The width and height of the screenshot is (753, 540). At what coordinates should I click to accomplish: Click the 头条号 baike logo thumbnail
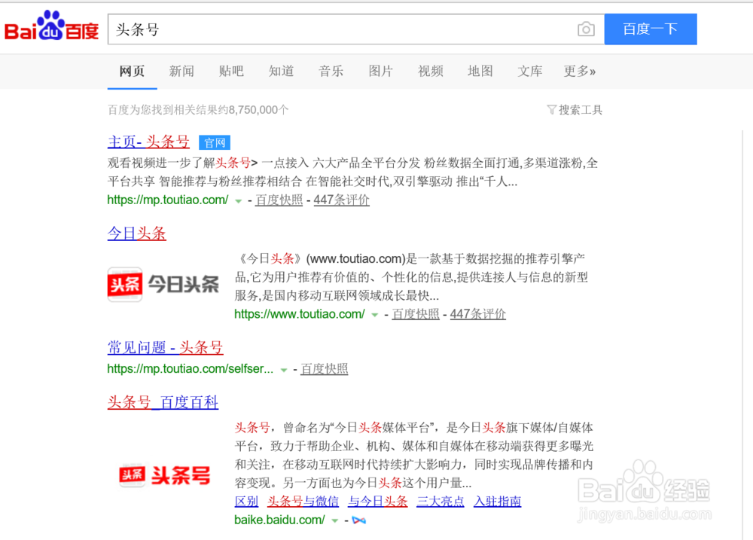[x=165, y=476]
